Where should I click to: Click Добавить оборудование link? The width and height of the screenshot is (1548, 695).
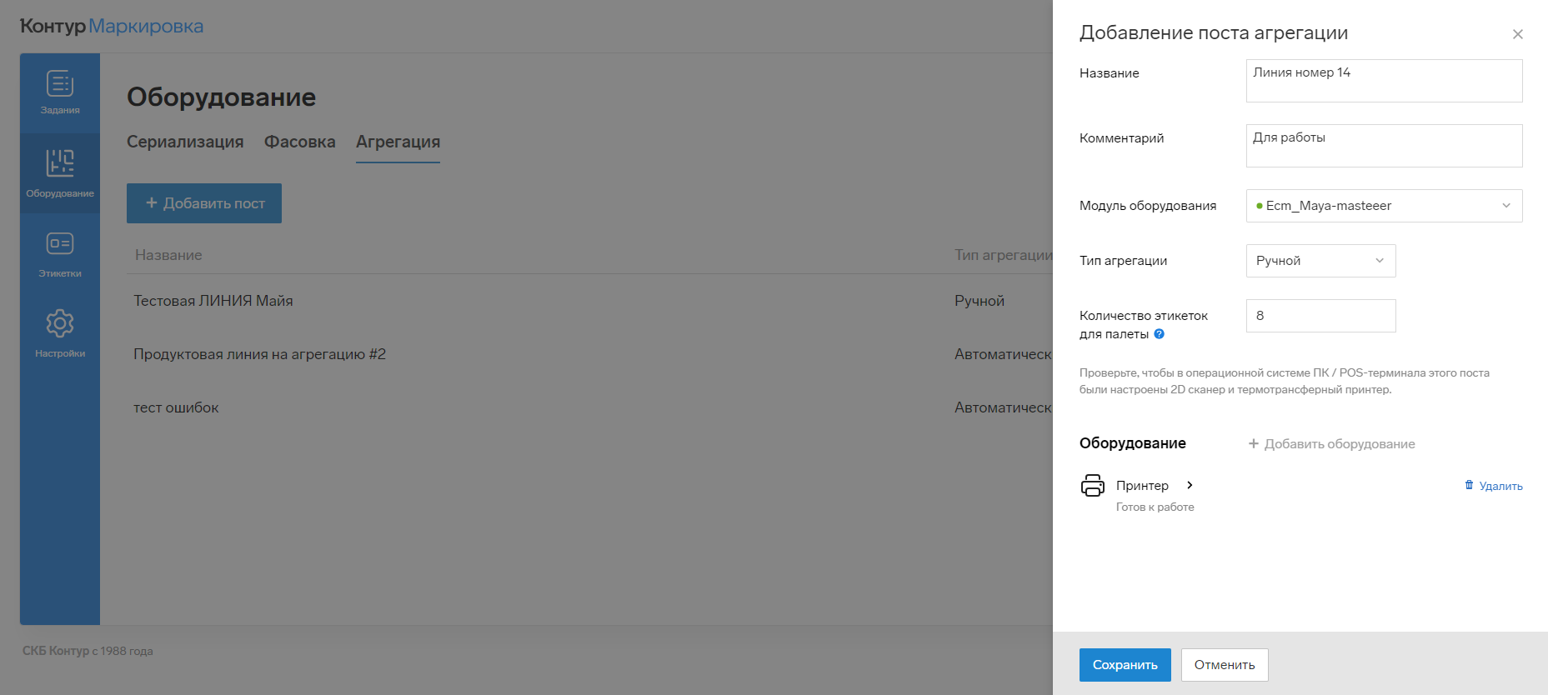click(x=1331, y=444)
